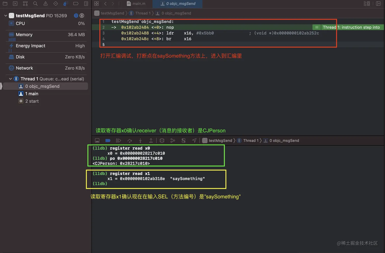This screenshot has height=253, width=385.
Task: Open the Issue navigator warning icon
Action: (x=45, y=4)
